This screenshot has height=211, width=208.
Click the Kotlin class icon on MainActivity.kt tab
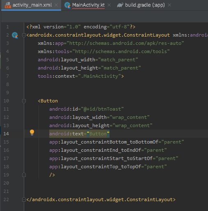click(67, 5)
